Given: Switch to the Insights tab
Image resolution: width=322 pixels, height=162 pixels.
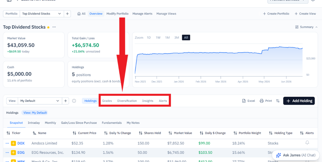Looking at the screenshot, I should 148,101.
